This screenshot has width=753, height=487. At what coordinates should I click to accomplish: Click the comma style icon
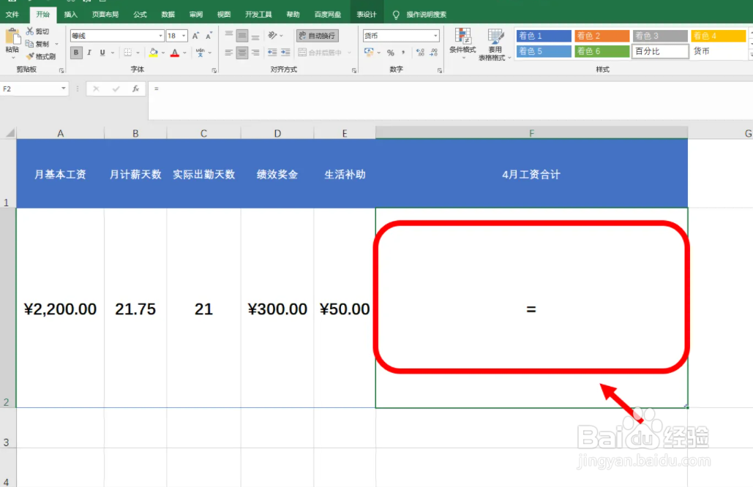pos(403,53)
